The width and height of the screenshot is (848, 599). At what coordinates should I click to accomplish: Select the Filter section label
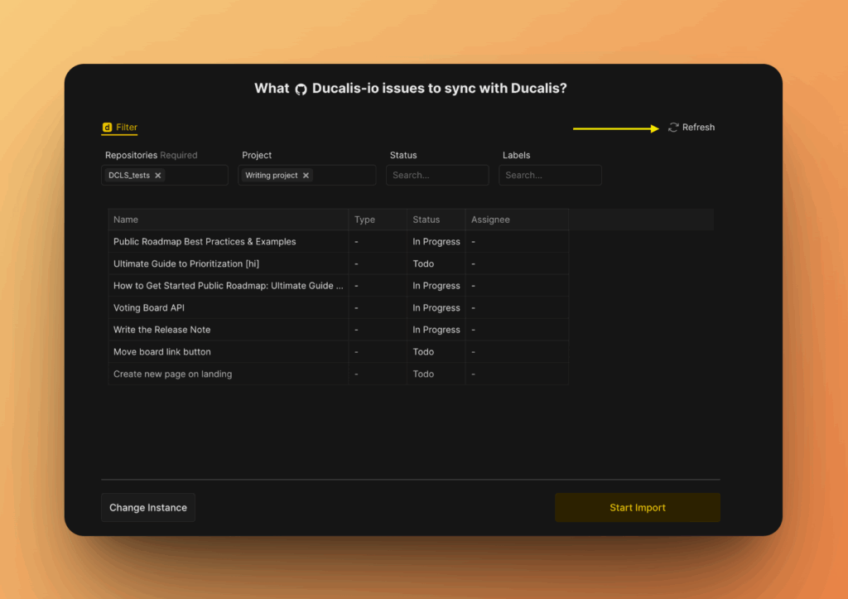click(126, 127)
